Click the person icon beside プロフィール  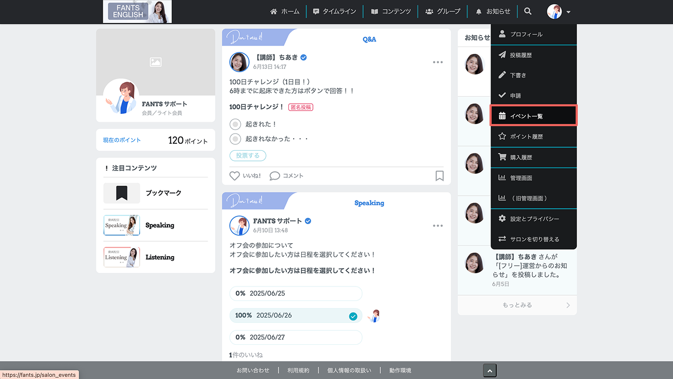[502, 34]
